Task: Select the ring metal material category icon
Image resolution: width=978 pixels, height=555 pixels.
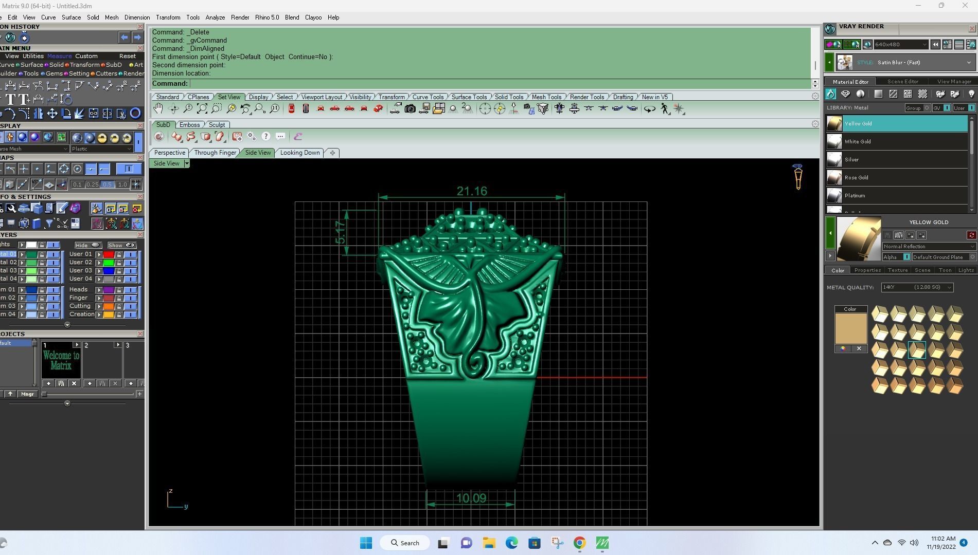Action: point(831,94)
